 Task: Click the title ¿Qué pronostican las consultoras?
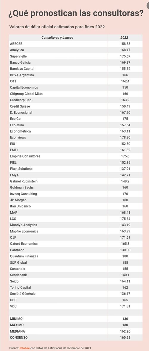76,14
